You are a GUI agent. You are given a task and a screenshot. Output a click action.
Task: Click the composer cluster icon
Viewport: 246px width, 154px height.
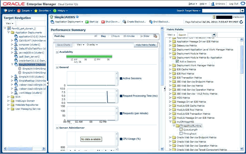[x=16, y=45]
